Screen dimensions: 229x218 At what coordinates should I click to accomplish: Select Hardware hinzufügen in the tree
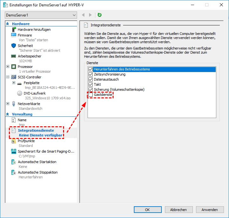pos(34,30)
